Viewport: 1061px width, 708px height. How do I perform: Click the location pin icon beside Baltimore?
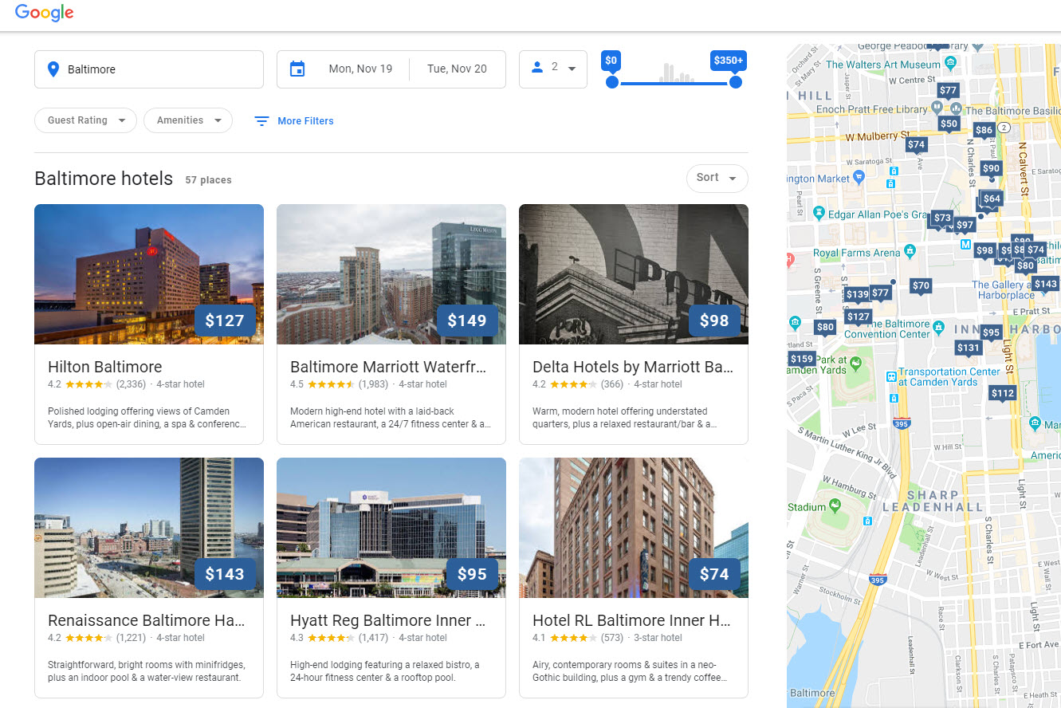(x=53, y=69)
